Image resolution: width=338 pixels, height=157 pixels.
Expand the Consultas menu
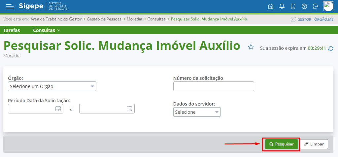47,30
